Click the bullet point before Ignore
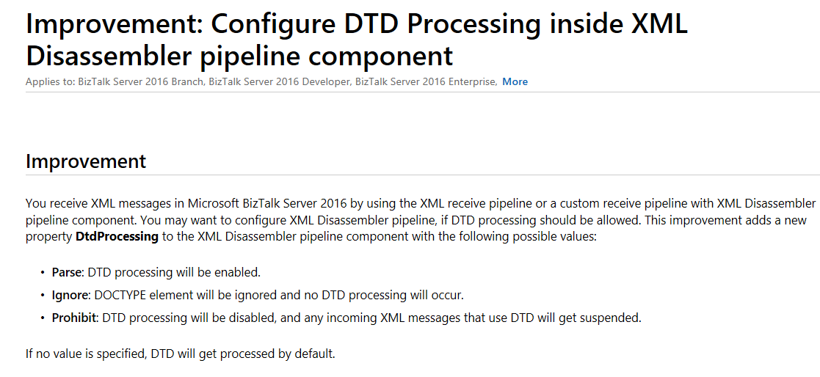Viewport: 820px width, 377px height. pos(43,295)
